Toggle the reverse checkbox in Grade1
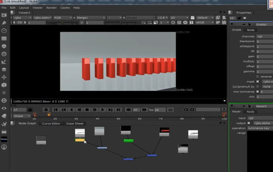273x172 pixels. point(258,77)
